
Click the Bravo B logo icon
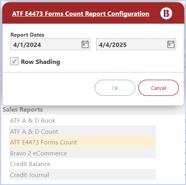tap(166, 13)
